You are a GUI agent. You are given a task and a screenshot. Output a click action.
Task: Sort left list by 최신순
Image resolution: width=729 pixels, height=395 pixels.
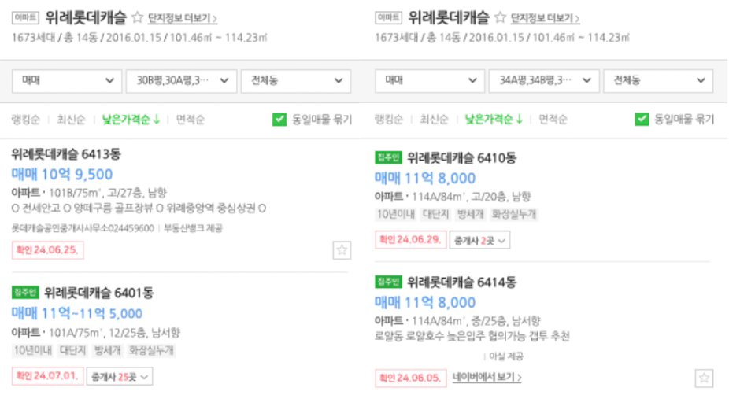point(71,120)
